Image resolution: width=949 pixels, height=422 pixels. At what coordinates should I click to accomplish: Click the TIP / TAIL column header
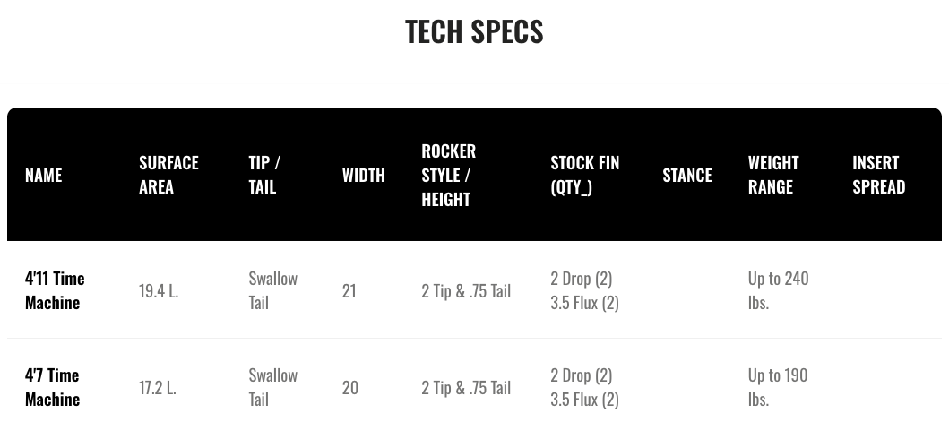click(264, 175)
